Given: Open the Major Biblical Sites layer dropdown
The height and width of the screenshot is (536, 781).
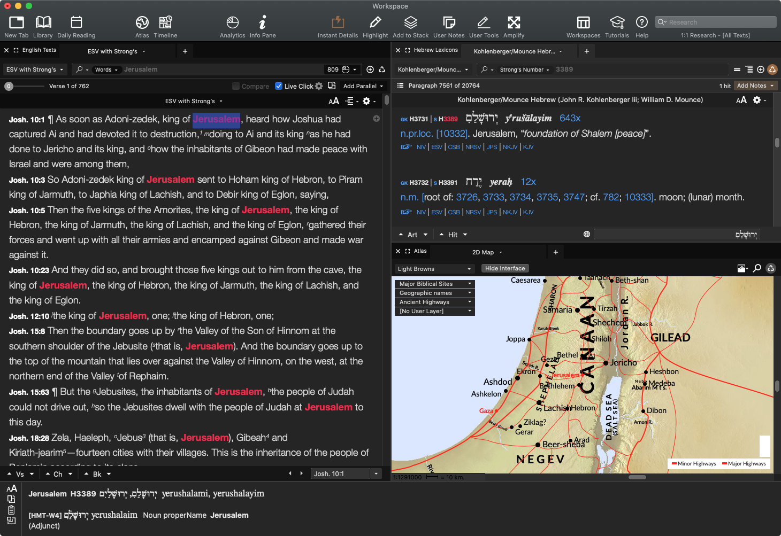Looking at the screenshot, I should pos(435,284).
